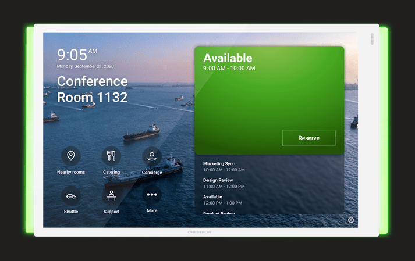Open the Concierge person icon
This screenshot has width=415, height=261.
pos(152,156)
